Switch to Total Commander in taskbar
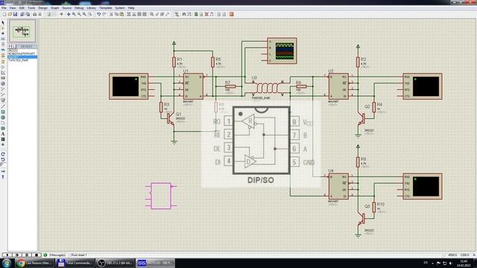This screenshot has width=477, height=268. 75,263
